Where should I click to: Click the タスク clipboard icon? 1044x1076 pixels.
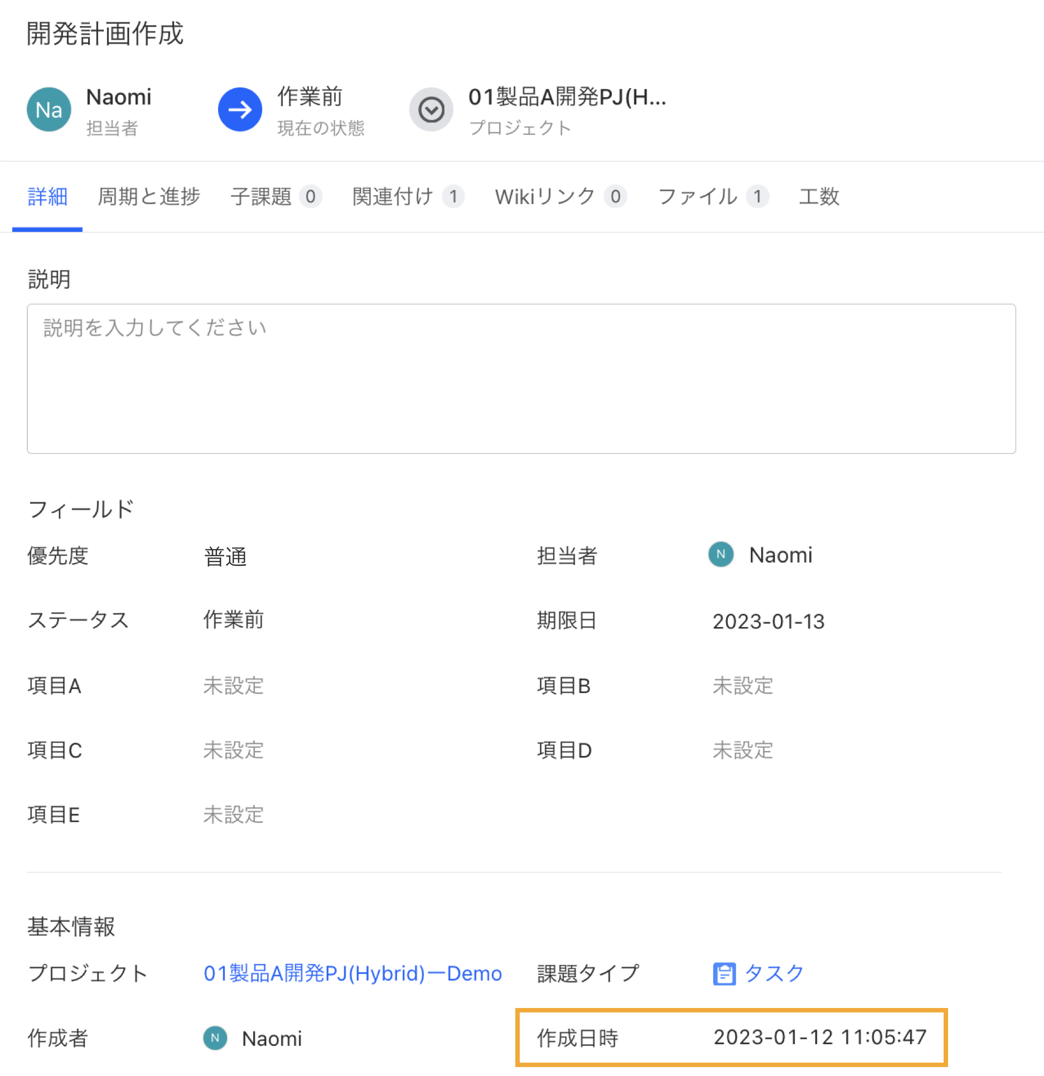724,974
